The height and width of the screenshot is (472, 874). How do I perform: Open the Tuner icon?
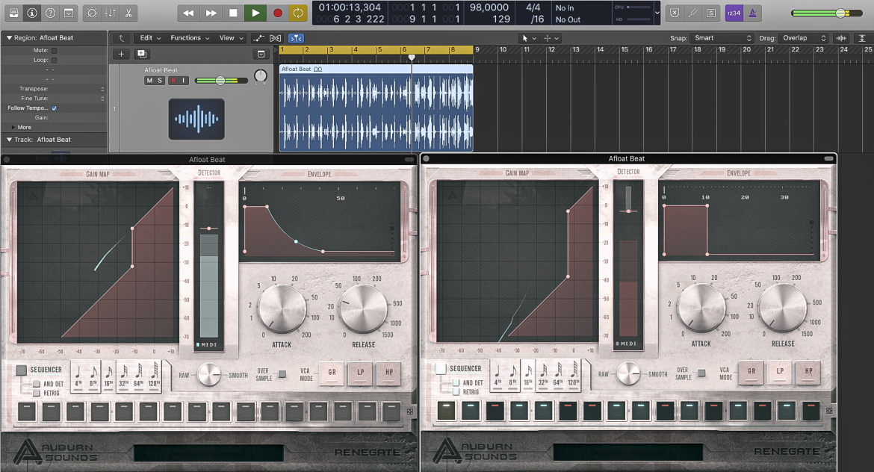(x=692, y=13)
